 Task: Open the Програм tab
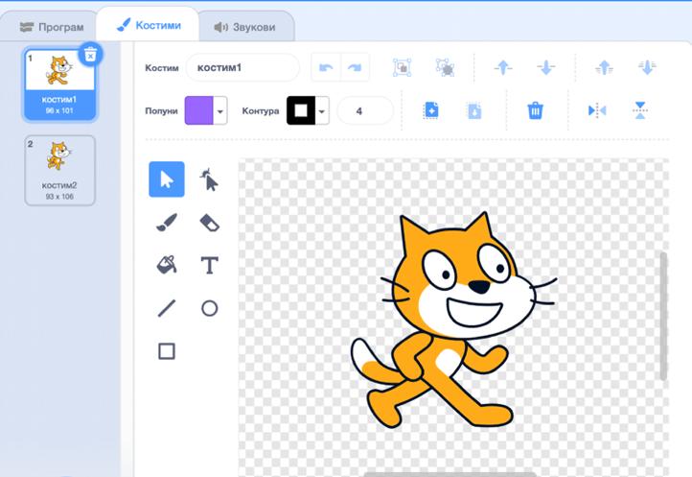[52, 27]
